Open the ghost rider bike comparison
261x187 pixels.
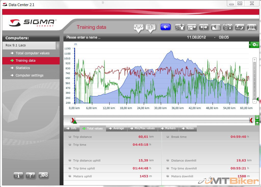point(180,27)
